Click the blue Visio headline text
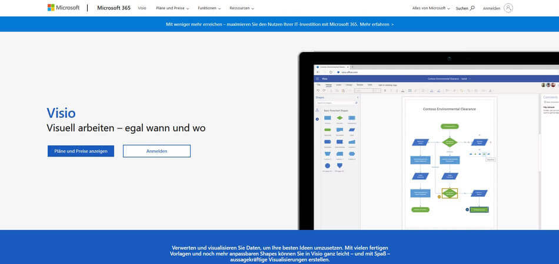559x264 pixels. [x=61, y=113]
